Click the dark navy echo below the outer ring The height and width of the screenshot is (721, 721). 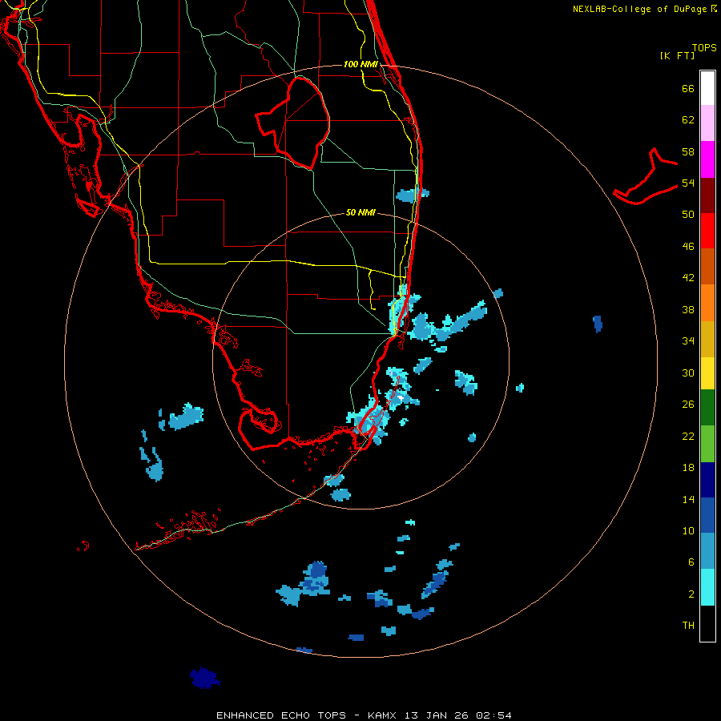tap(204, 678)
